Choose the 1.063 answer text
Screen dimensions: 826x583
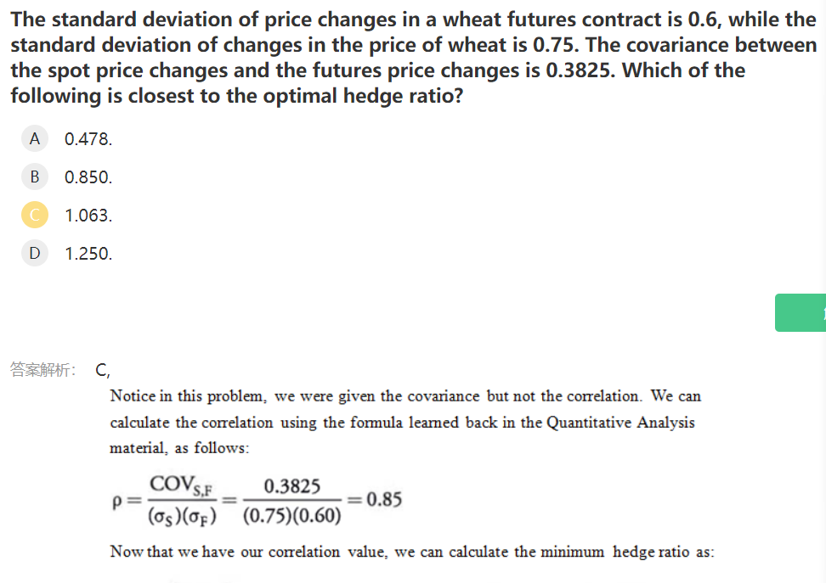click(88, 216)
